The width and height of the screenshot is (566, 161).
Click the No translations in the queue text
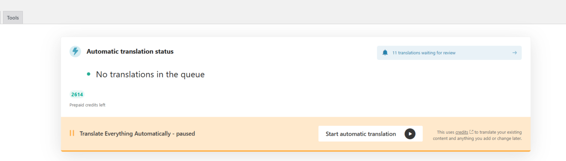(150, 74)
